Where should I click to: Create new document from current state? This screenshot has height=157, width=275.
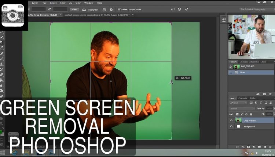click(258, 94)
